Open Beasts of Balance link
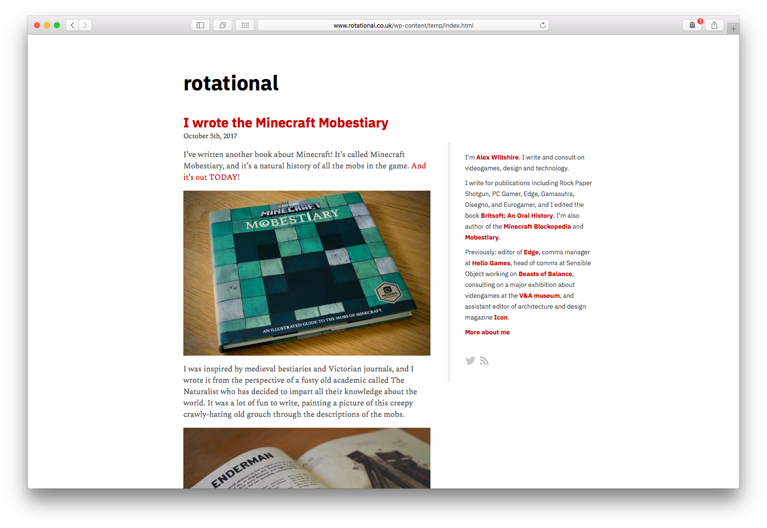767x528 pixels. 545,274
